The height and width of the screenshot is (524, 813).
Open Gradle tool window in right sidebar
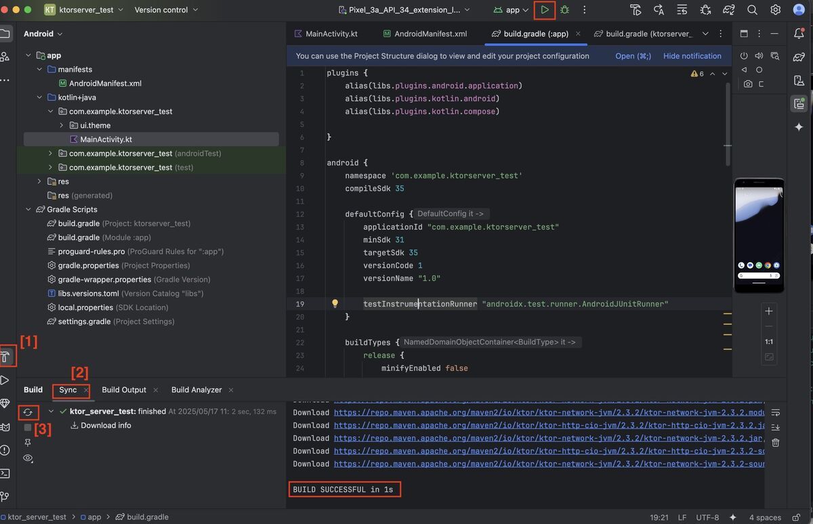point(799,58)
